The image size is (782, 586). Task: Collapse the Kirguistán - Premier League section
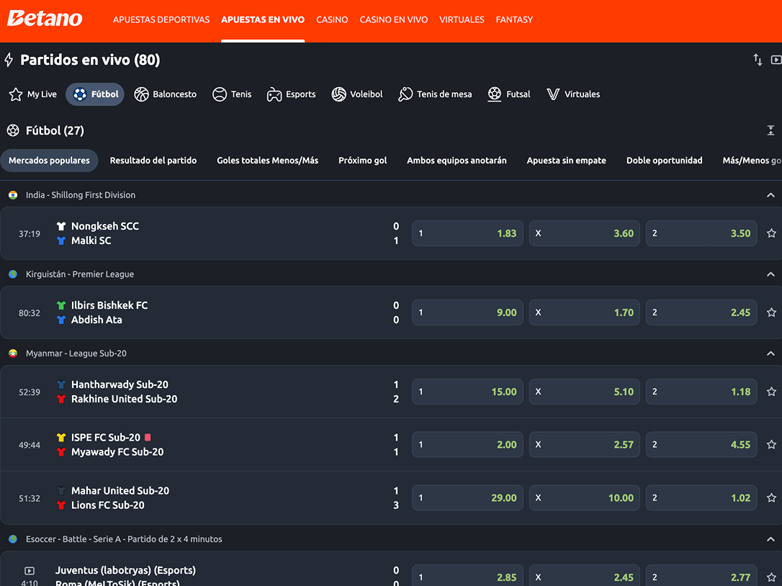click(770, 274)
